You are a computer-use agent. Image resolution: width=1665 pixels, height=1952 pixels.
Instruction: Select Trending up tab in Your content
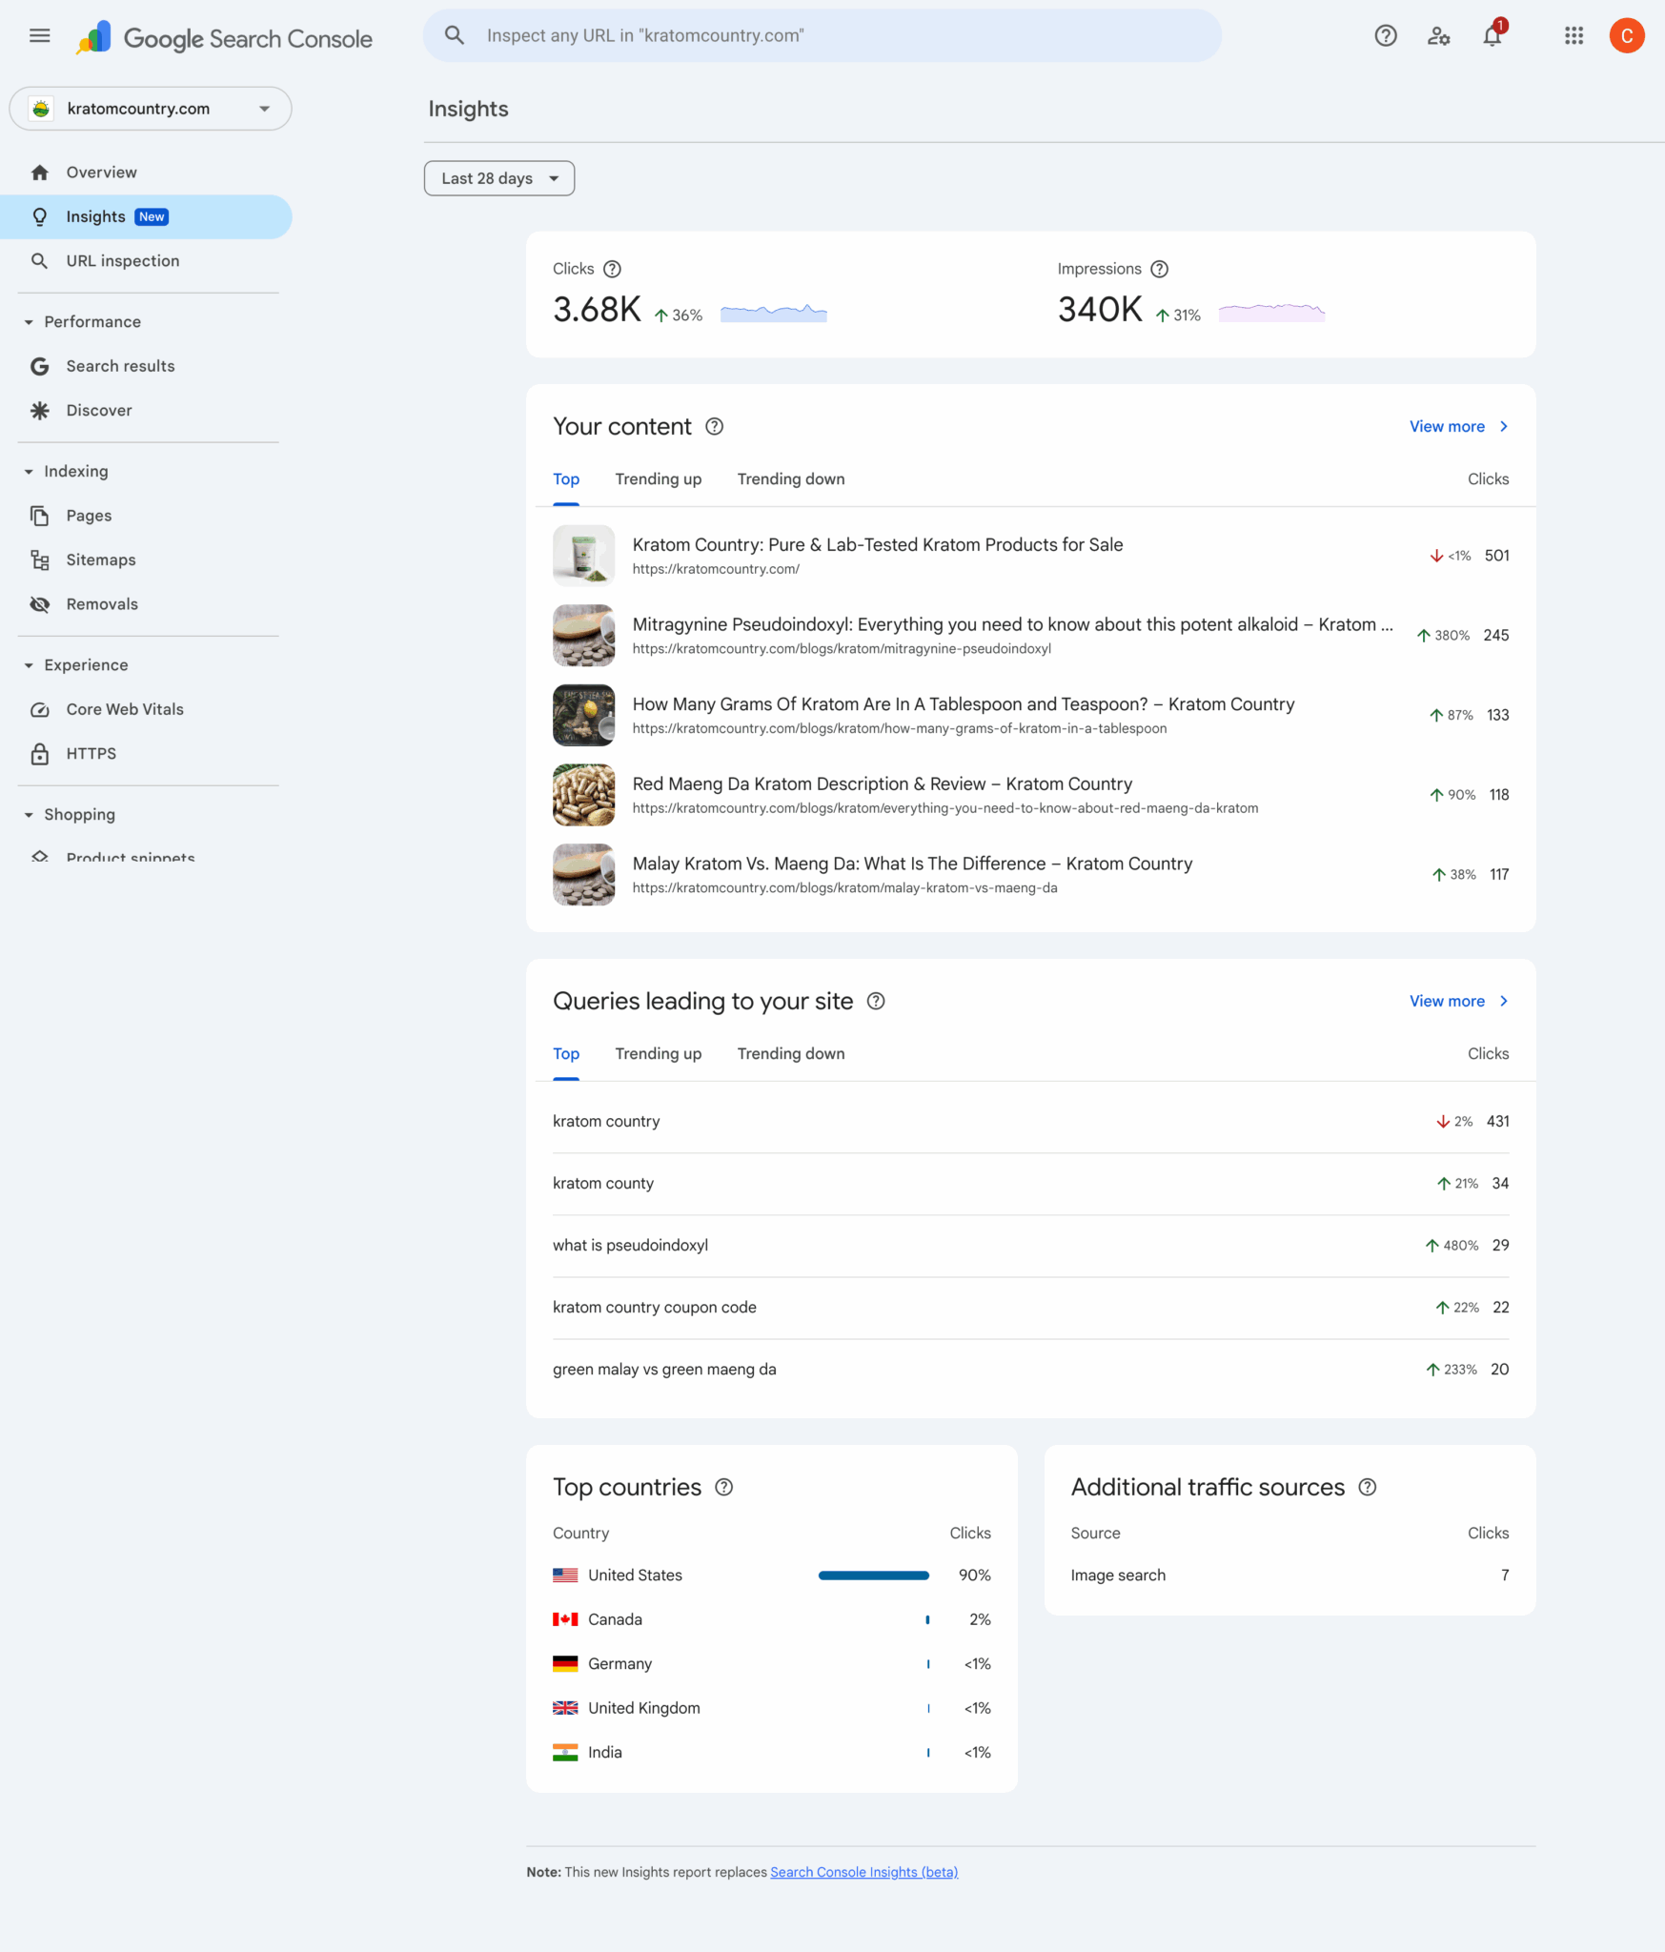coord(659,479)
